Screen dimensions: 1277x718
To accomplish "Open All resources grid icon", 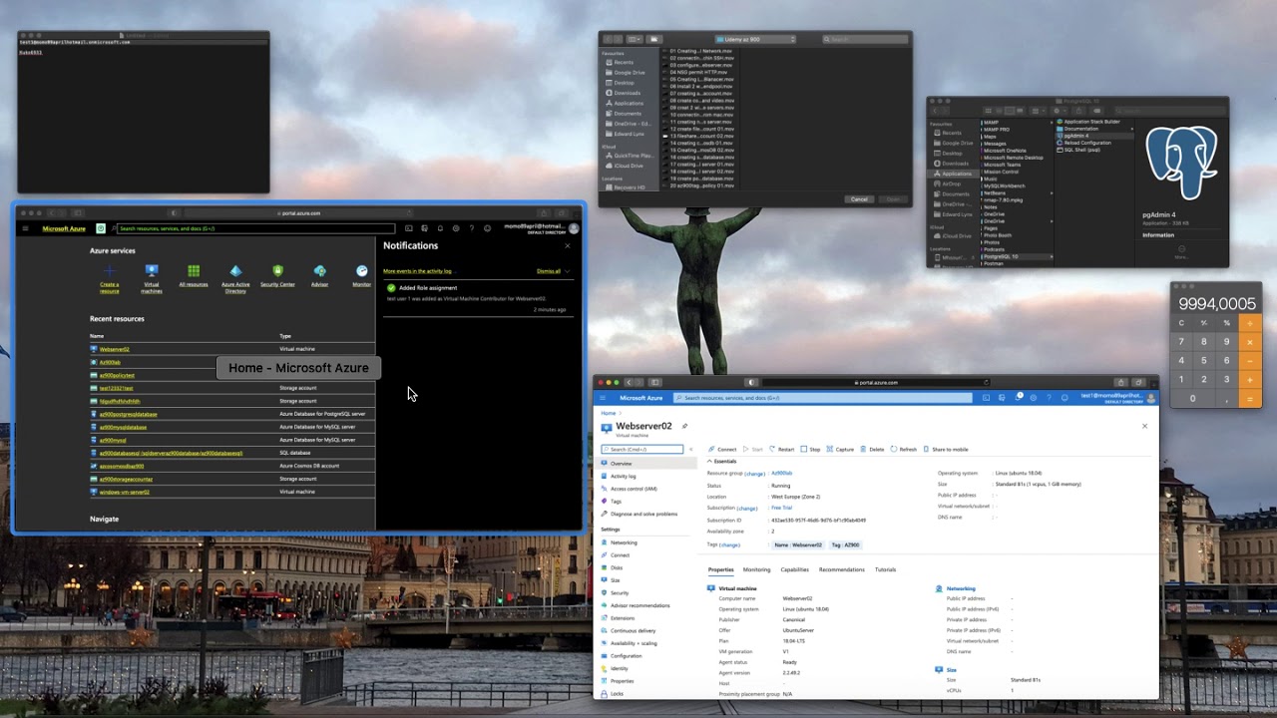I will click(x=194, y=271).
